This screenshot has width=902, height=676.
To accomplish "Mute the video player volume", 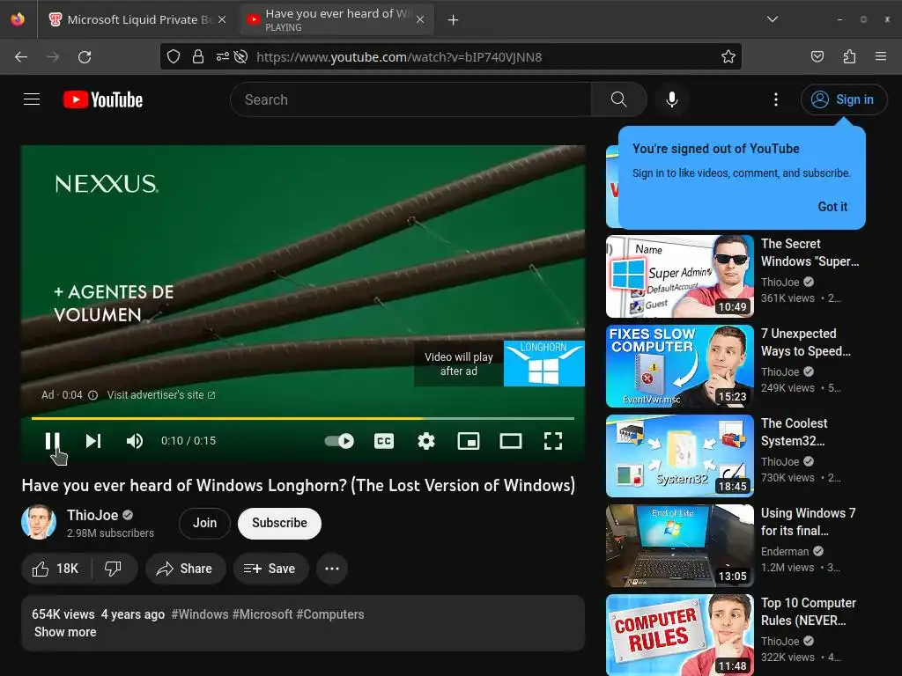I will (135, 441).
